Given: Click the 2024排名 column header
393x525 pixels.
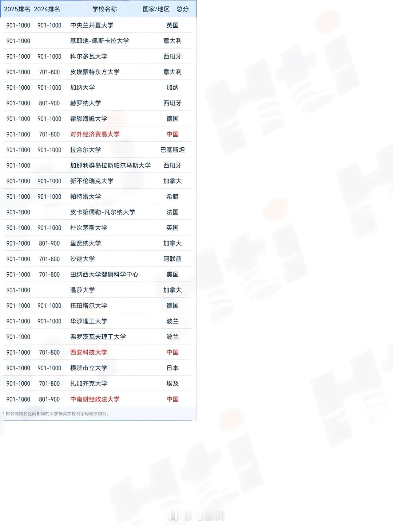Looking at the screenshot, I should pos(47,9).
